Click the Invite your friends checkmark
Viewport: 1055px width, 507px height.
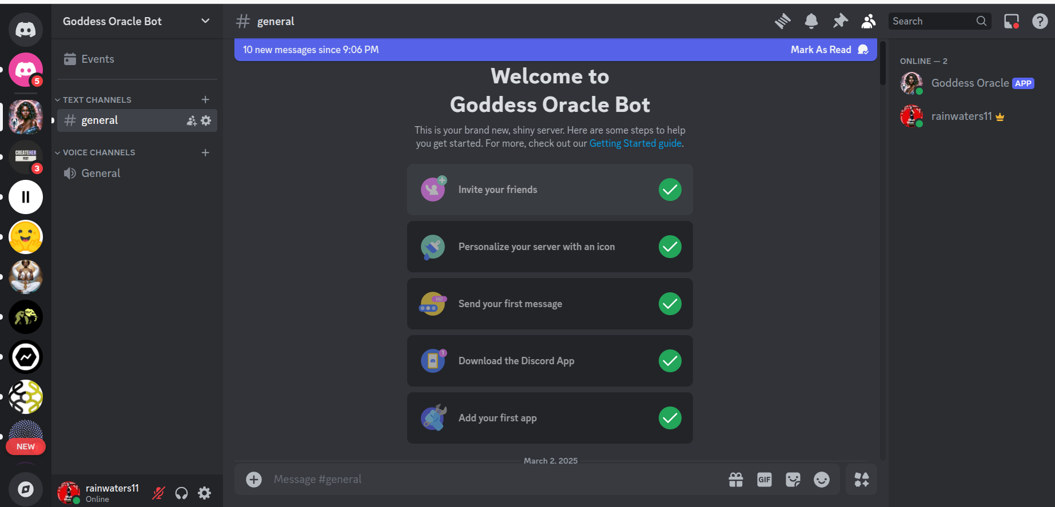670,190
